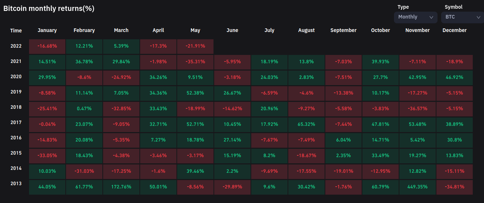
Task: Click the 65.32% August 2017 cell
Action: point(306,124)
